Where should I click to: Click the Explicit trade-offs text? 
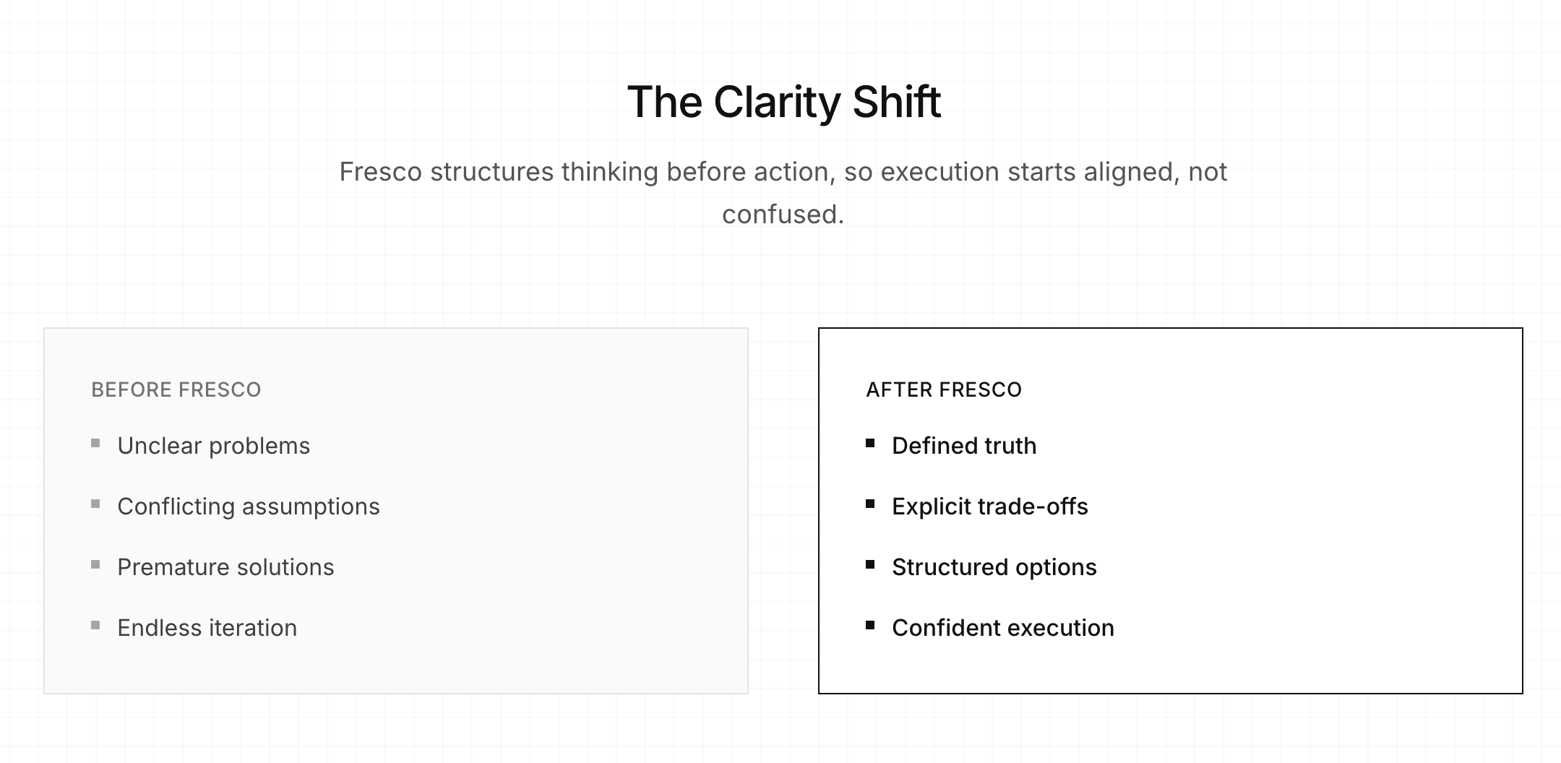coord(989,507)
